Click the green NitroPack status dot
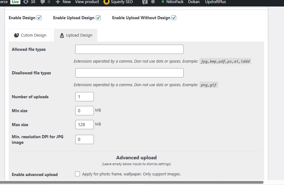Viewport: 284px width, 185px height. point(163,2)
